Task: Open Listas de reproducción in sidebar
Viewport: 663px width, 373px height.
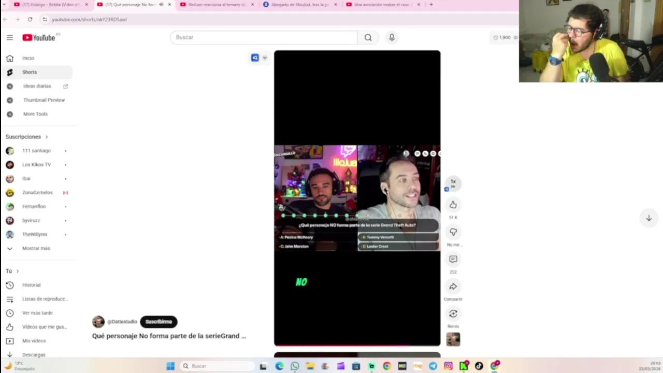Action: pos(36,299)
